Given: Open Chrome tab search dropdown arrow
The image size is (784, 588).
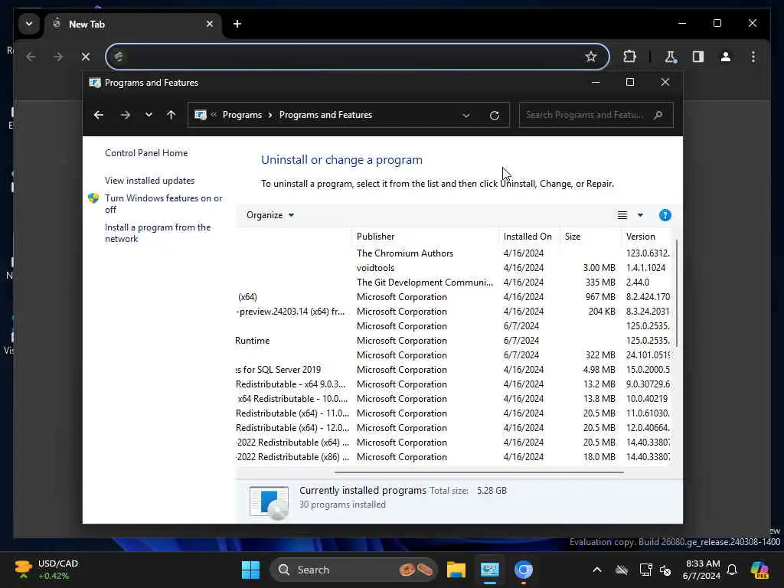Looking at the screenshot, I should pos(29,24).
